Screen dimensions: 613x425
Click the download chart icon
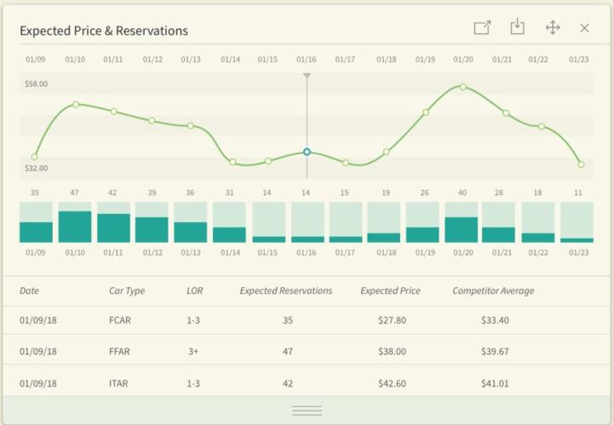point(517,28)
